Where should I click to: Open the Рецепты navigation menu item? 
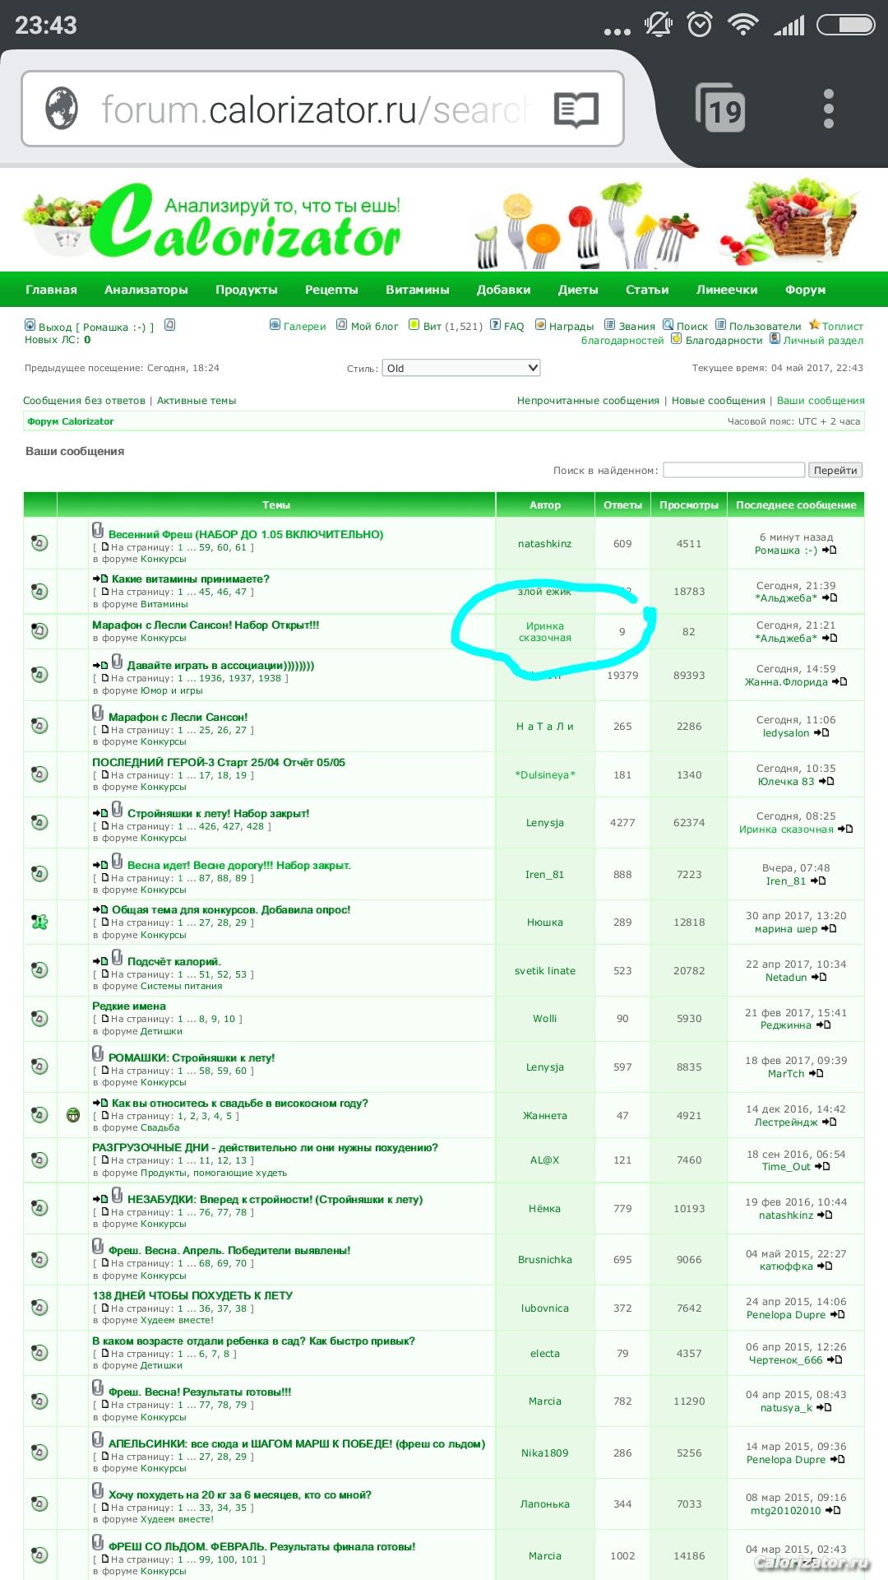(331, 290)
